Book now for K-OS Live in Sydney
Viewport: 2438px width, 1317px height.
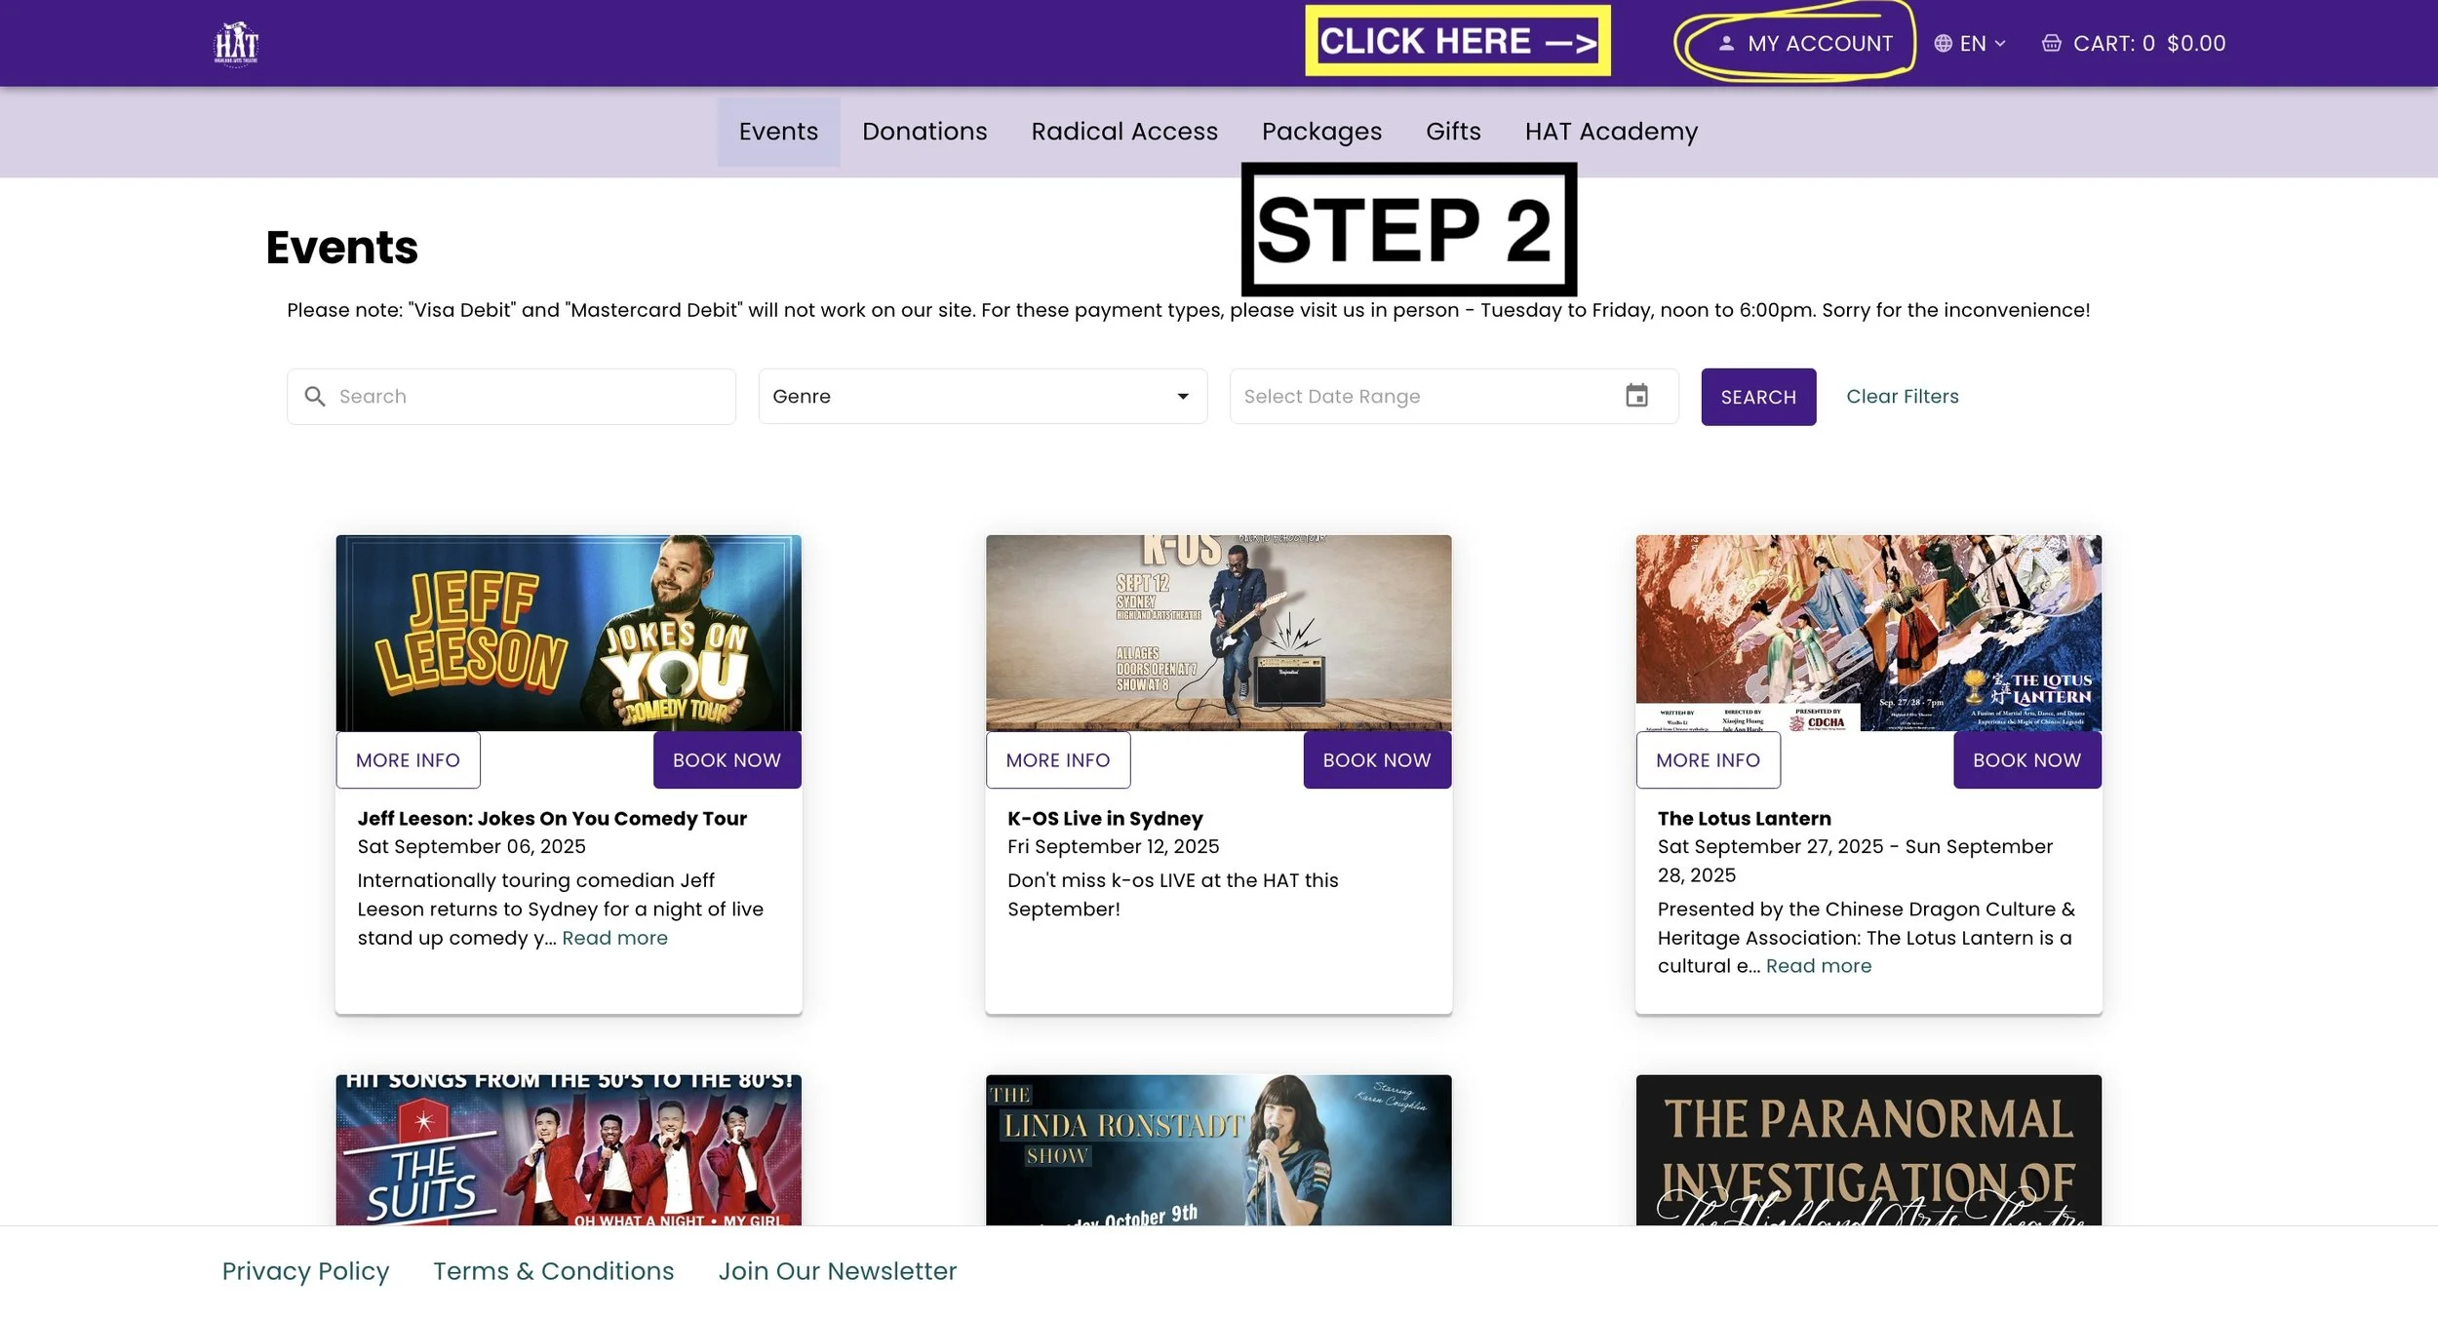pos(1376,760)
